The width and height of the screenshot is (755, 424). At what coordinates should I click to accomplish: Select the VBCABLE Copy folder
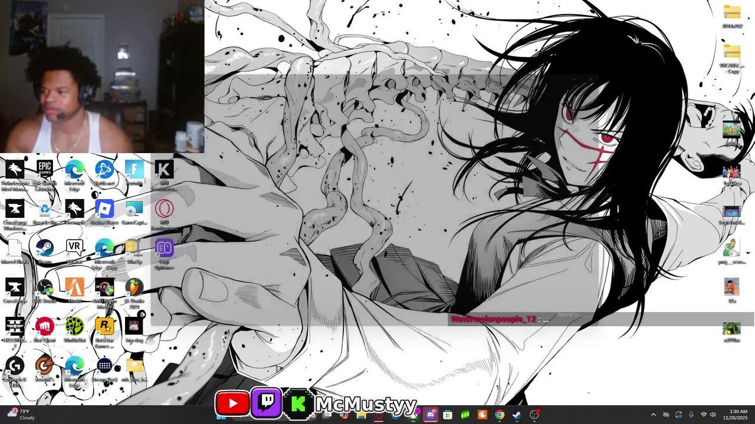(732, 58)
